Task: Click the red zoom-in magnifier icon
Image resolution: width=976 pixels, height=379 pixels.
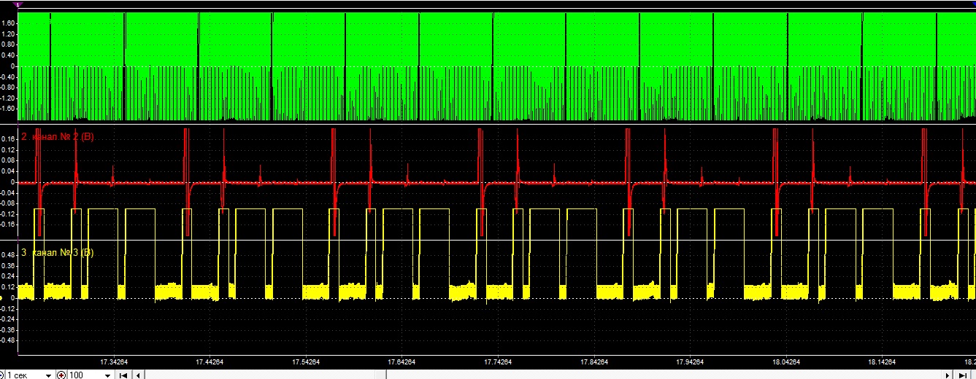Action: tap(61, 375)
